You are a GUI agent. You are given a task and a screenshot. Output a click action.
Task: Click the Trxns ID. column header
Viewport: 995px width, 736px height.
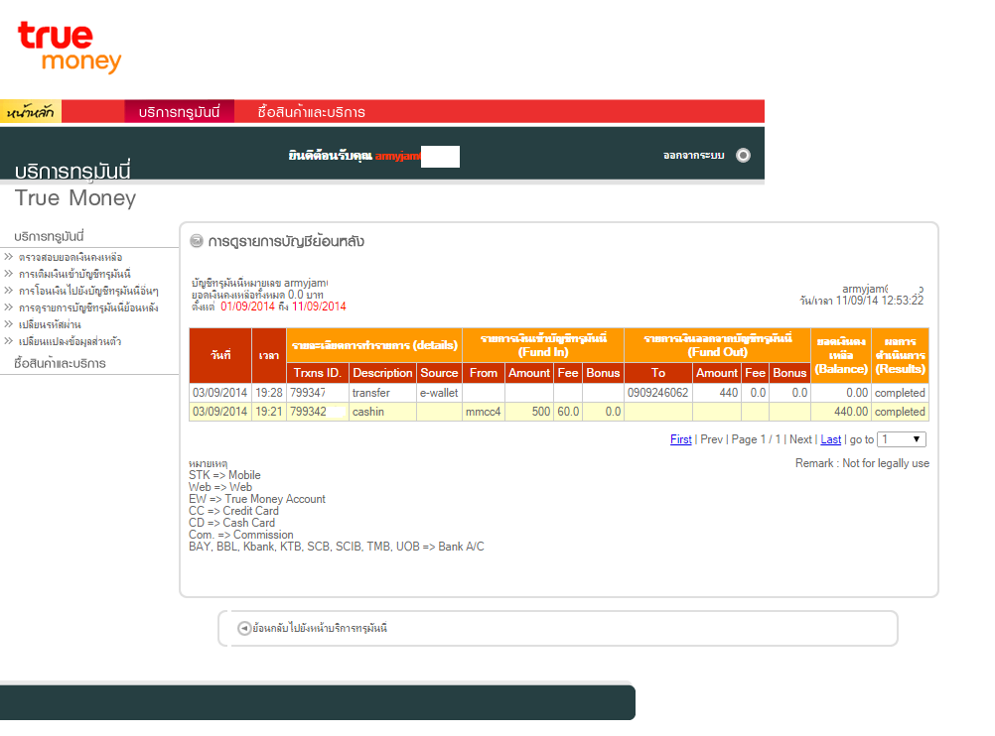318,373
